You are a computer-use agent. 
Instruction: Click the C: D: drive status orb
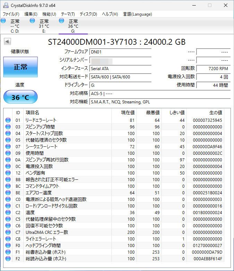point(3,21)
